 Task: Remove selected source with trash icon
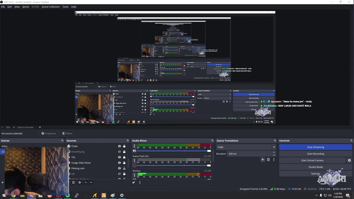click(73, 182)
